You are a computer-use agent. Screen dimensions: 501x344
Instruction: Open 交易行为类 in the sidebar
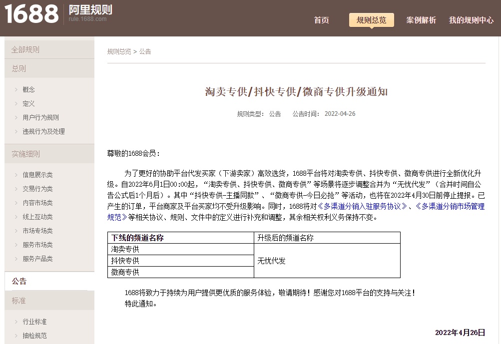click(37, 189)
